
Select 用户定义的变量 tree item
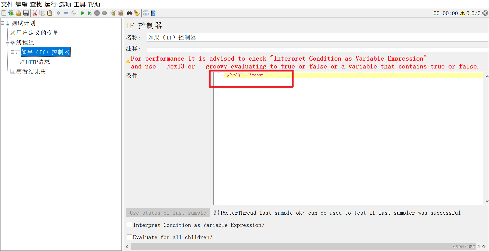pyautogui.click(x=37, y=33)
